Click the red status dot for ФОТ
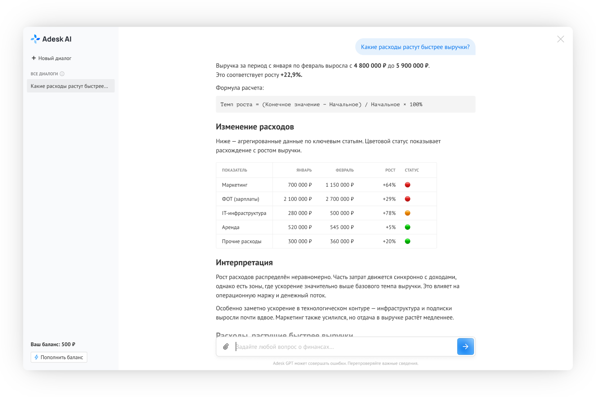Viewport: 596px width, 397px height. 408,199
